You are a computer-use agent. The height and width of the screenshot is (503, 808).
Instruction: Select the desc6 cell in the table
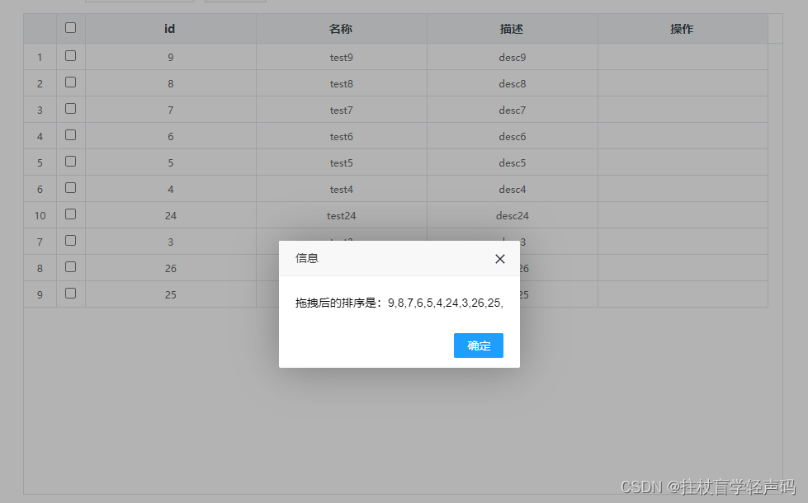[512, 135]
